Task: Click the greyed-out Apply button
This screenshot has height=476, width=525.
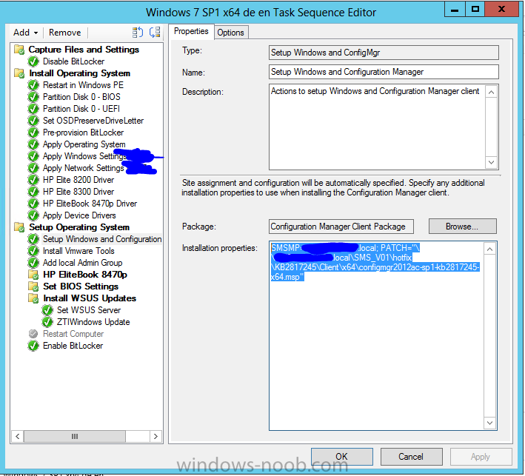Action: coord(481,457)
